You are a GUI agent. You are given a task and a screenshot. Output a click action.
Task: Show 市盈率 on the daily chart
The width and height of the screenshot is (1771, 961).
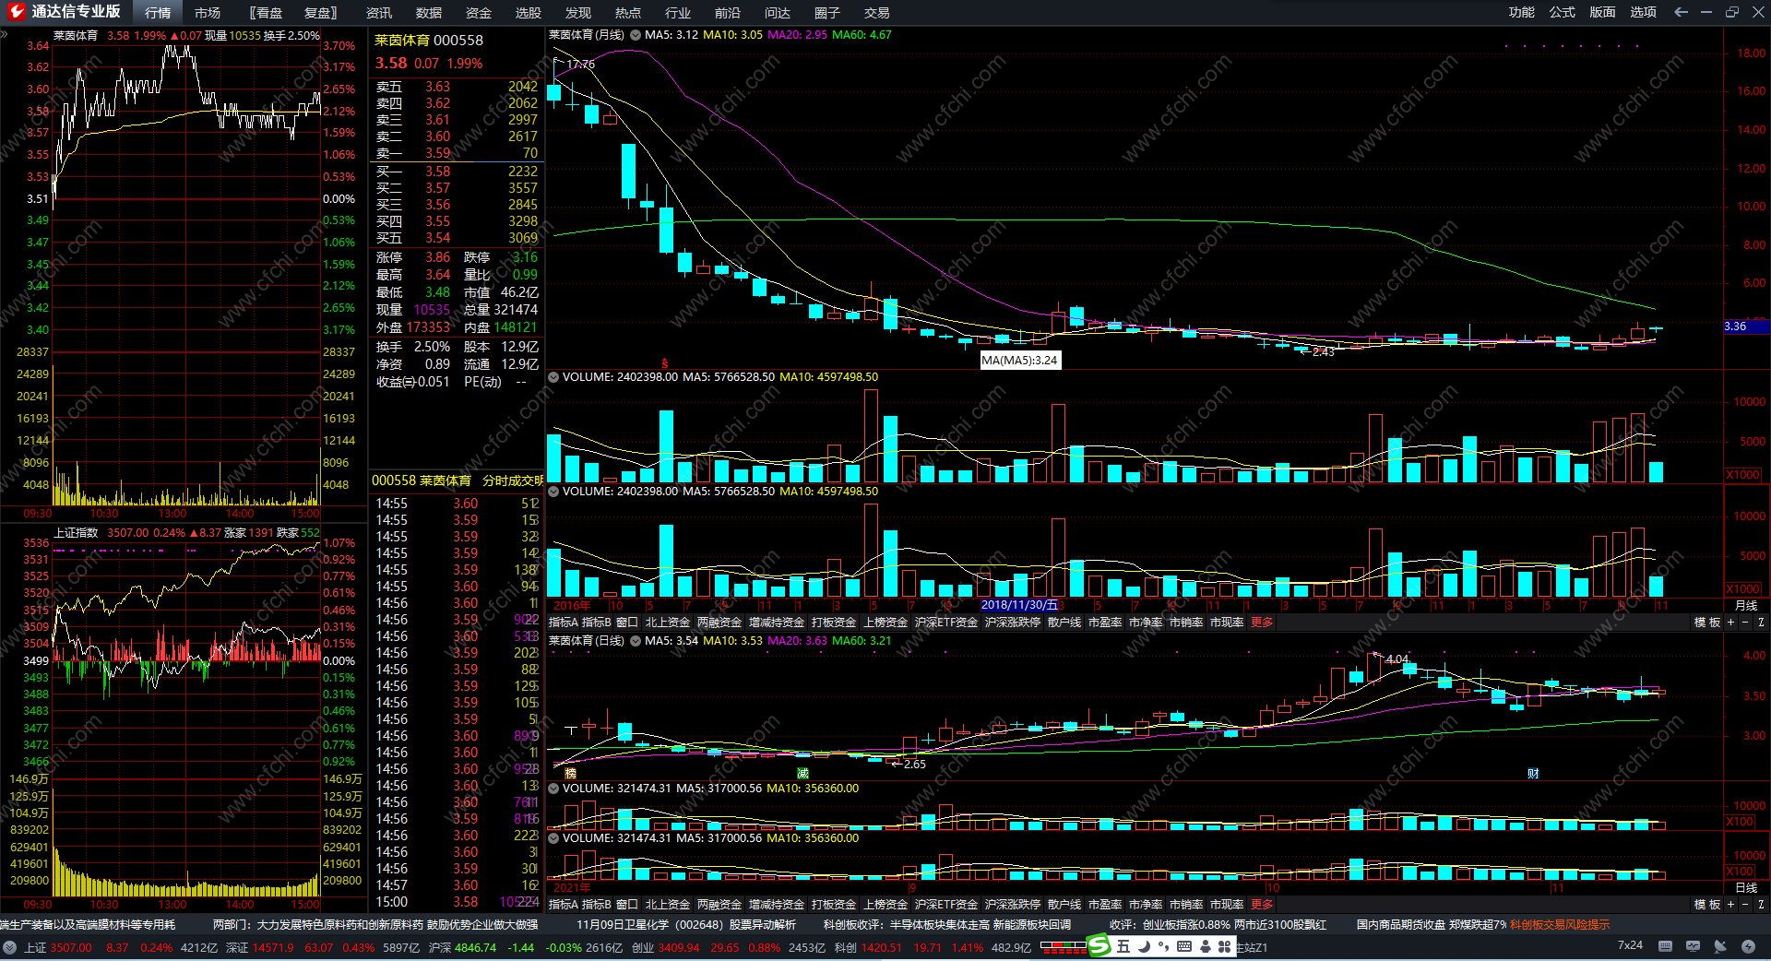click(1105, 905)
